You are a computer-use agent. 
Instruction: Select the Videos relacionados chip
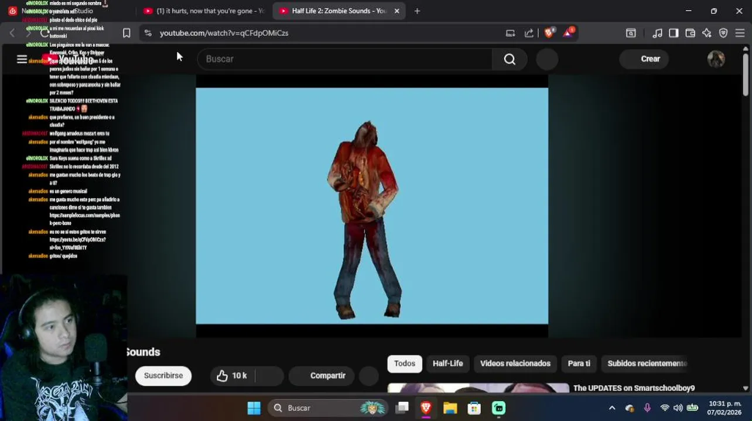click(x=515, y=363)
